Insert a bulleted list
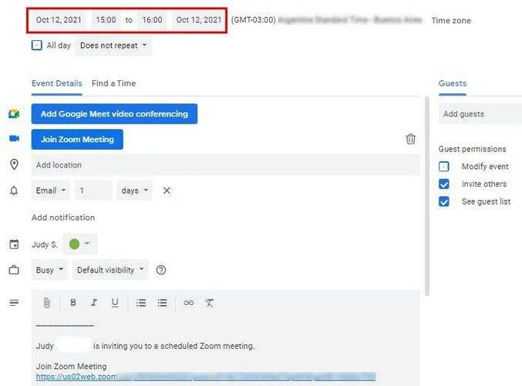Screen dimensions: 522x386 click(163, 303)
